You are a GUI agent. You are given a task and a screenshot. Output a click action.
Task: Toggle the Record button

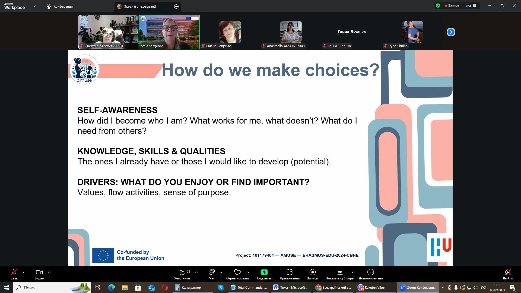(312, 272)
